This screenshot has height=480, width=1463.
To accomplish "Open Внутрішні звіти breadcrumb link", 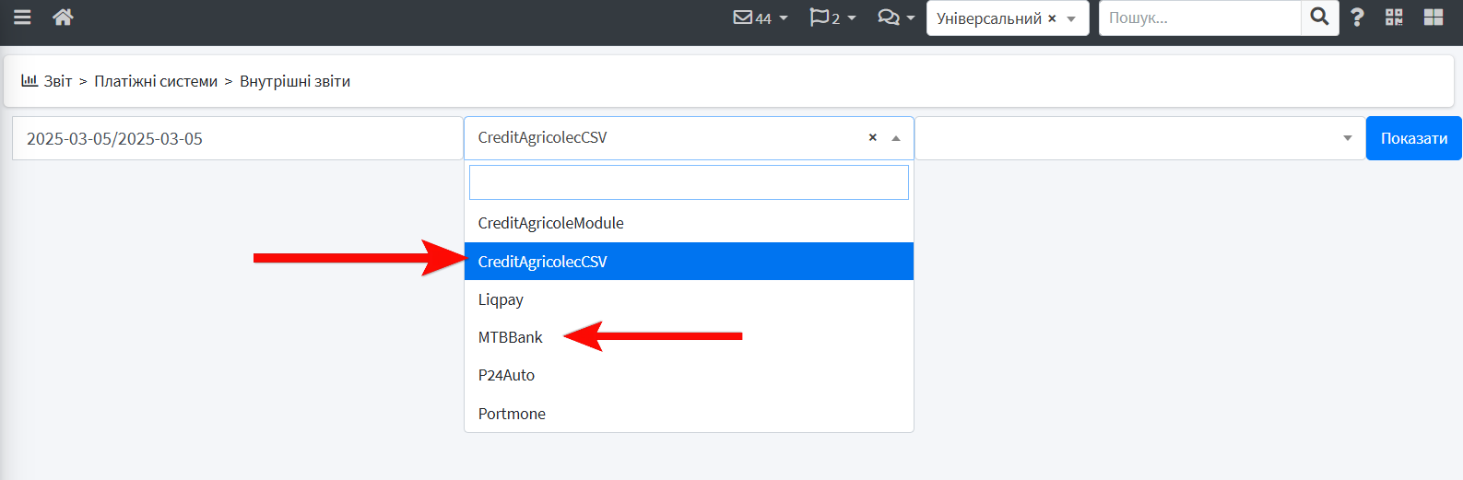I will (x=295, y=81).
